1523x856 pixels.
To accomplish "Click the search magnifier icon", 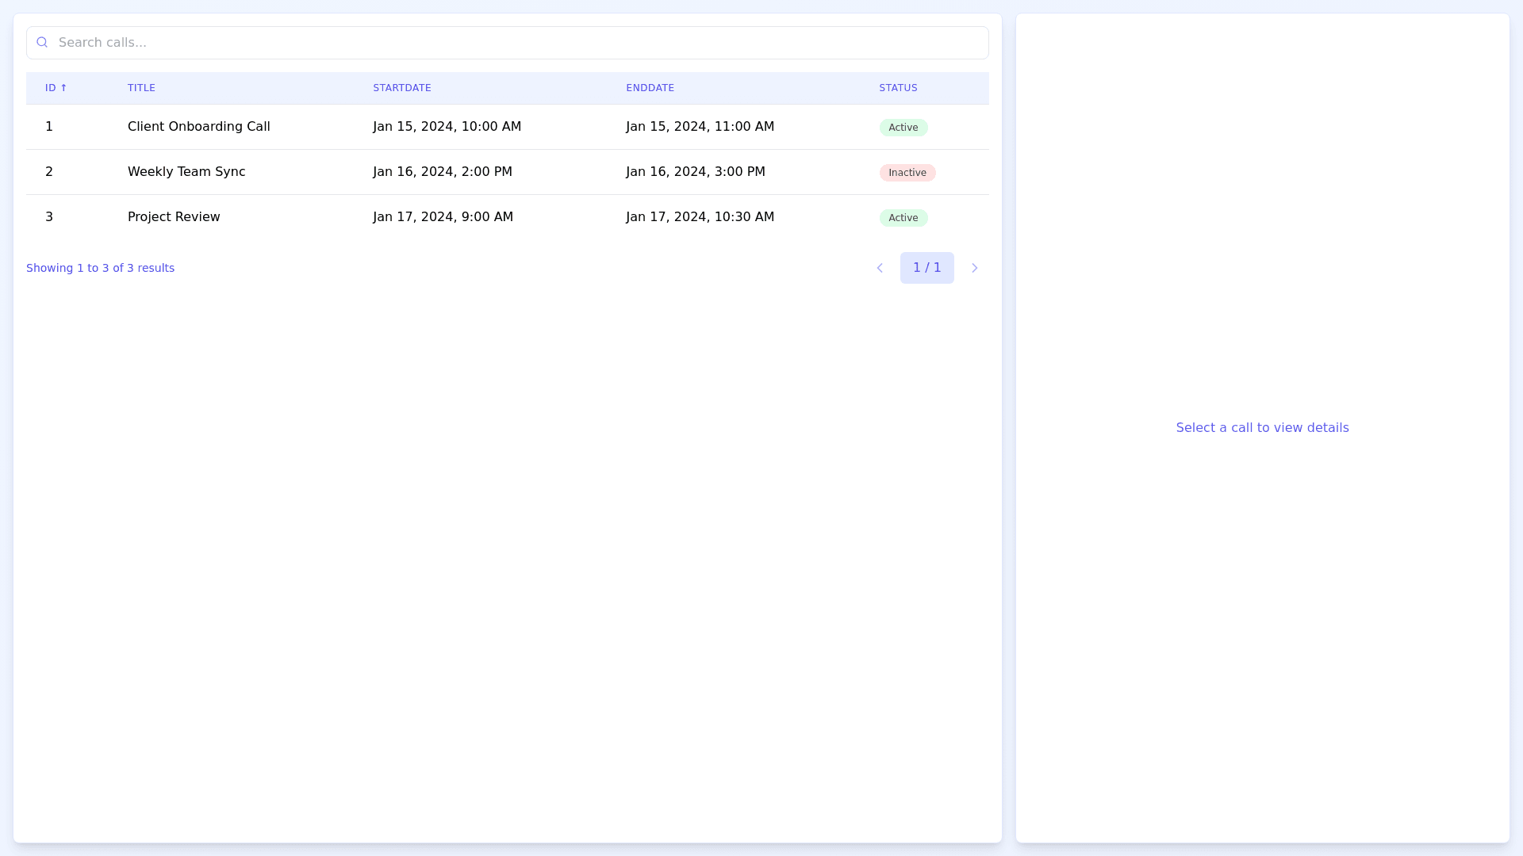I will [x=42, y=43].
